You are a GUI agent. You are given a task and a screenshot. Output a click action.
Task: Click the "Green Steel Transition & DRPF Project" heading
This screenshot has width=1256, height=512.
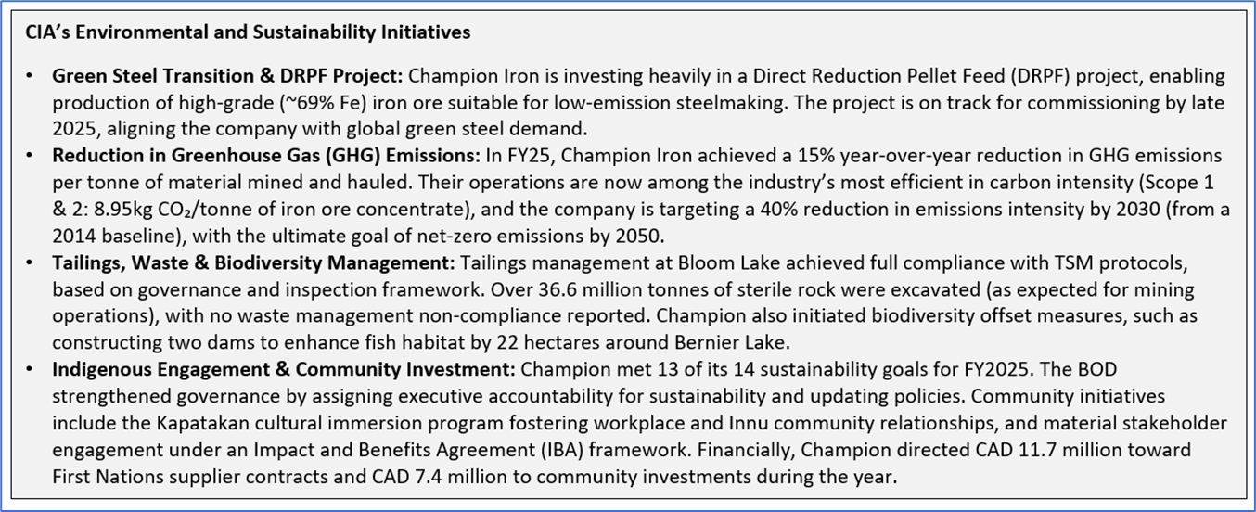pyautogui.click(x=228, y=76)
